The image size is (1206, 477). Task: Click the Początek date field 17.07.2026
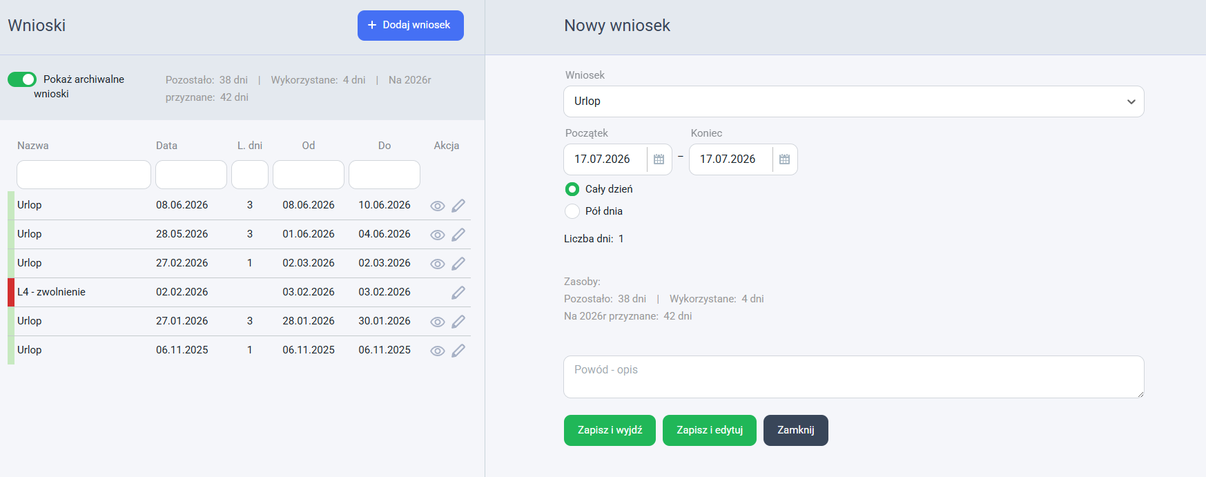tap(605, 159)
